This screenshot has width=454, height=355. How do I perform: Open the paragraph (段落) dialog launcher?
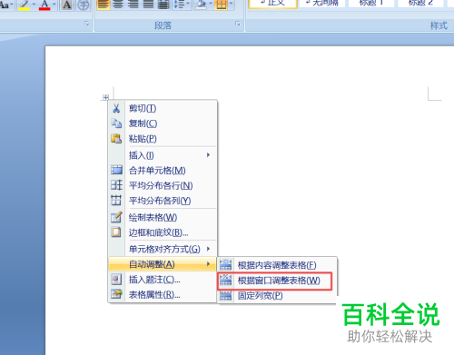pos(238,24)
